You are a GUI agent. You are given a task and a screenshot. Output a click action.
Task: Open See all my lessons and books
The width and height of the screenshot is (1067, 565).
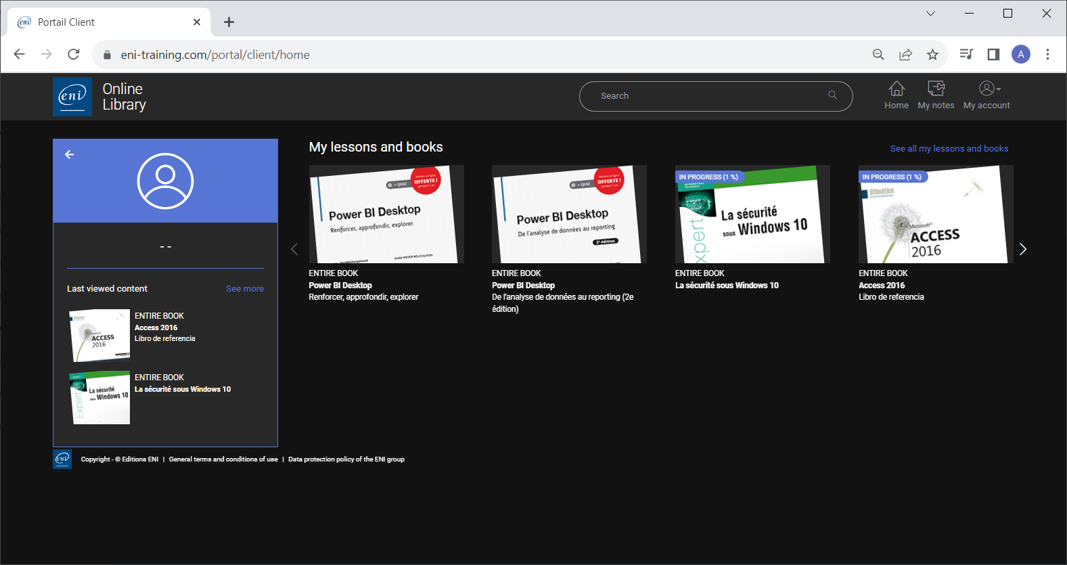949,149
